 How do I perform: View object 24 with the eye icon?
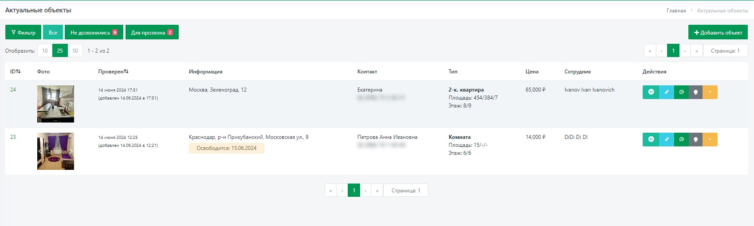pos(651,92)
